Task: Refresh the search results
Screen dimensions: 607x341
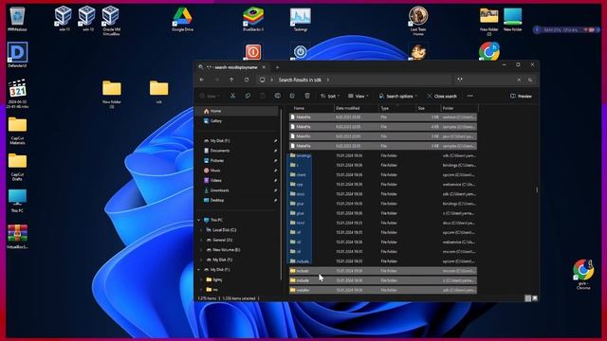Action: [x=247, y=80]
